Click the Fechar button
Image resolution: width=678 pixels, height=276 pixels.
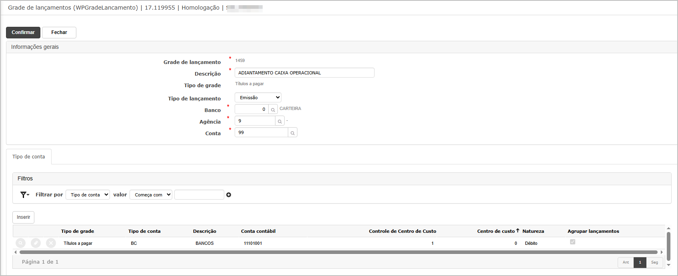[59, 32]
